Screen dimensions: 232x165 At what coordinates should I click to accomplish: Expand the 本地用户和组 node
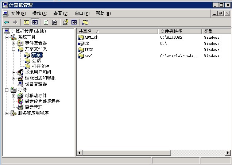(x=13, y=72)
